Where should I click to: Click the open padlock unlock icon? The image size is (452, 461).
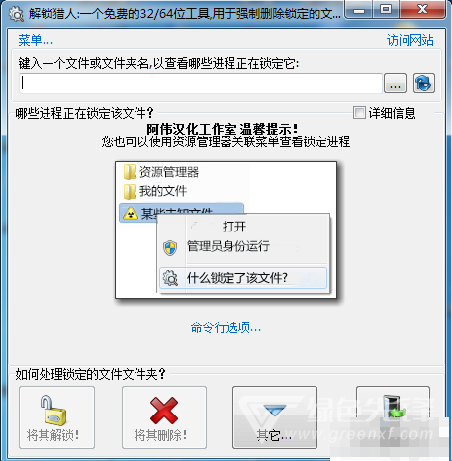(53, 411)
